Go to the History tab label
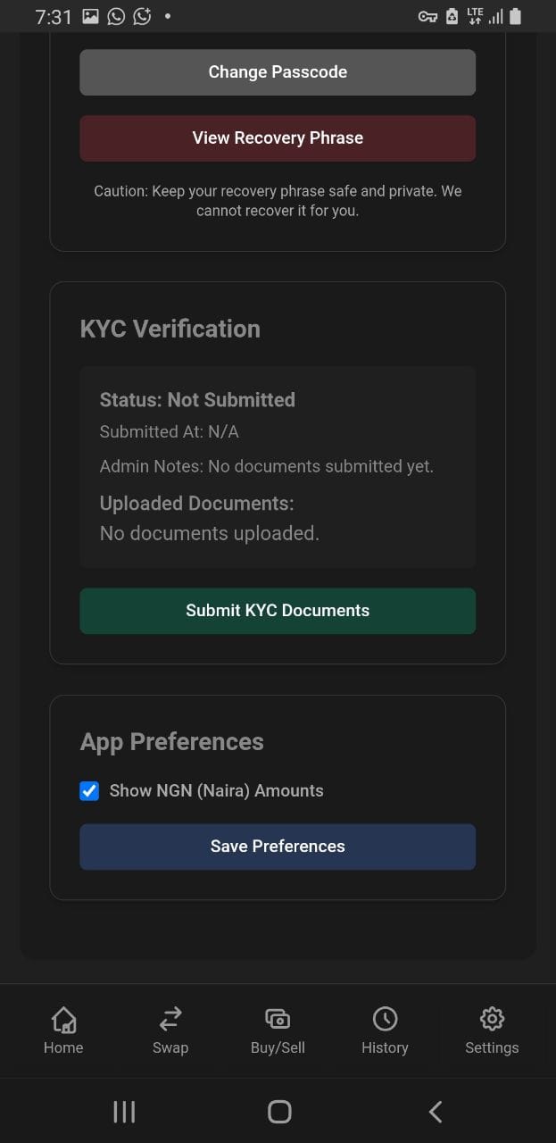 [385, 1048]
